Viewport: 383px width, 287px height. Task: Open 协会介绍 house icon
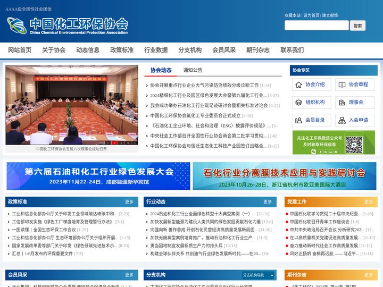(298, 85)
